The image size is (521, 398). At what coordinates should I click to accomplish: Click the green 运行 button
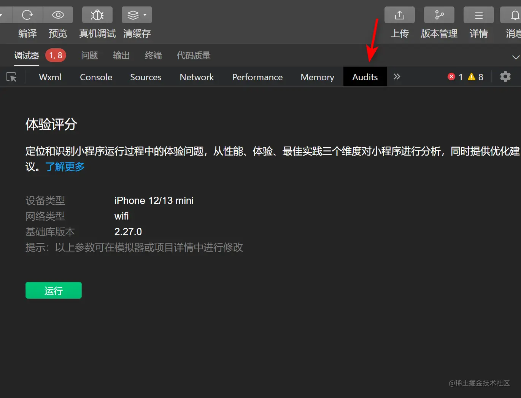point(54,290)
